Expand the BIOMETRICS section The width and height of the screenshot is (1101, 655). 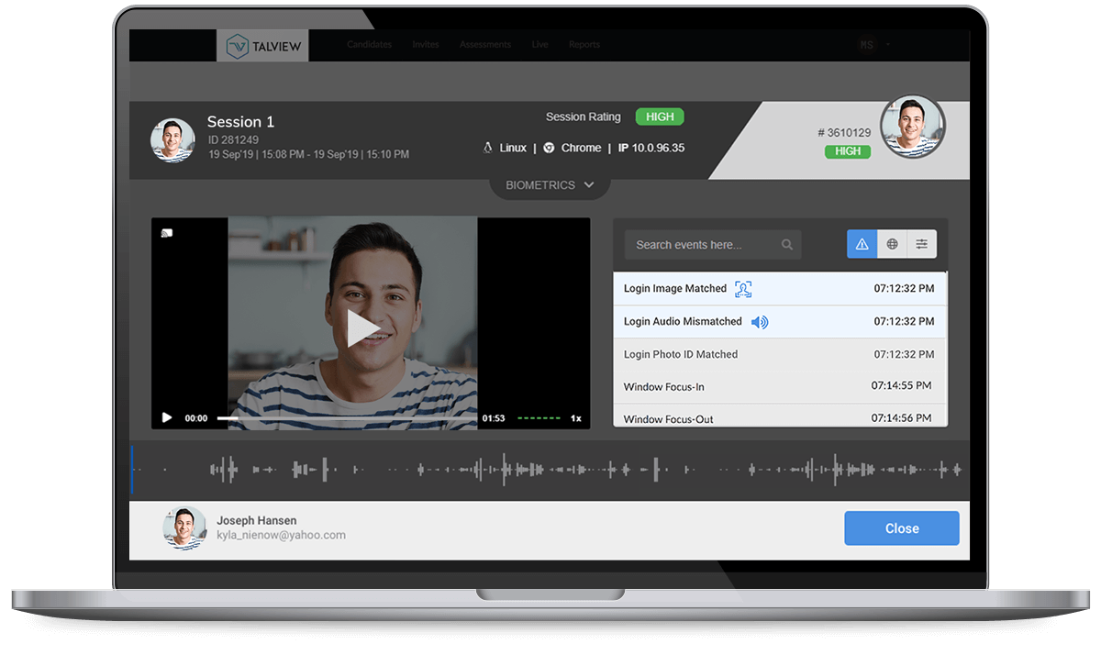click(x=549, y=184)
